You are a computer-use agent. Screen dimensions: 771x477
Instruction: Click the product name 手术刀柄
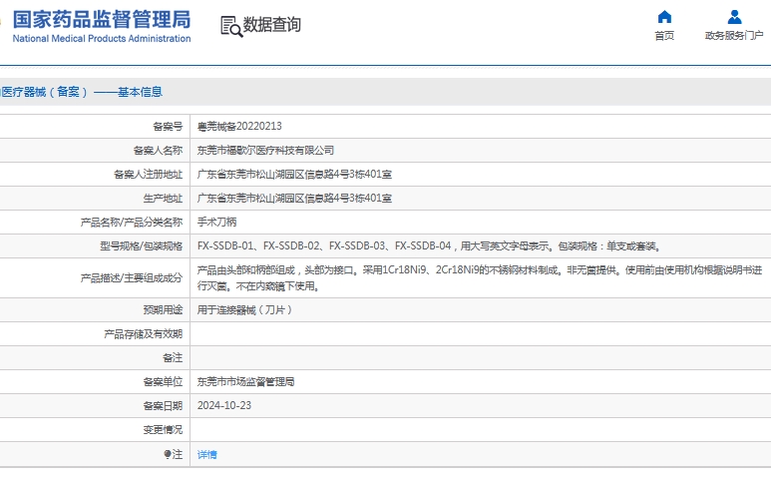(216, 222)
